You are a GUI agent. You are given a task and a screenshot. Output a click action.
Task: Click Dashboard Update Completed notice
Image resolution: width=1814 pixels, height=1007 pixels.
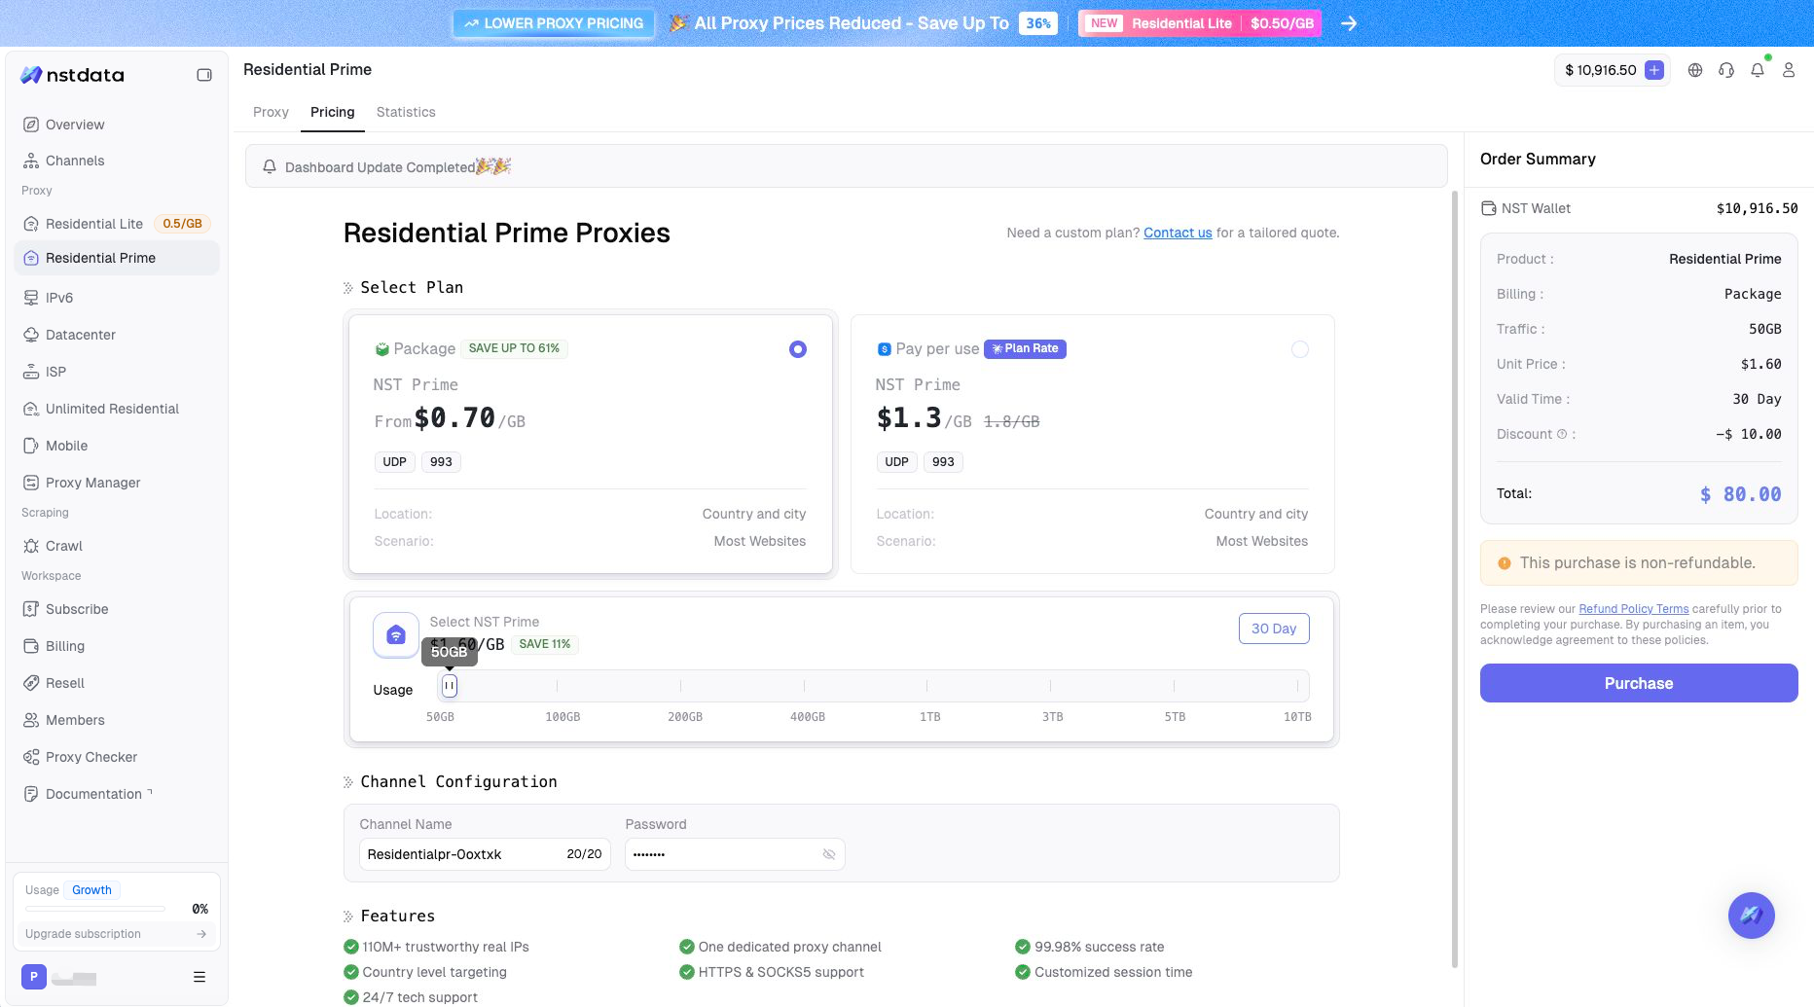[847, 166]
